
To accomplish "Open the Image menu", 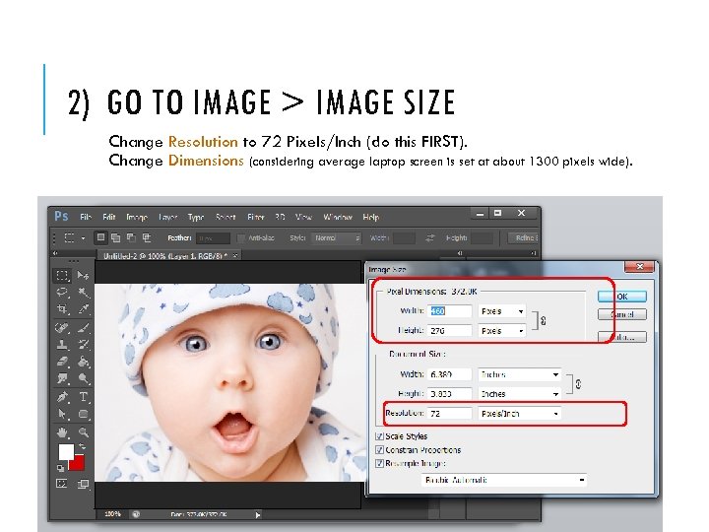I will tap(137, 217).
